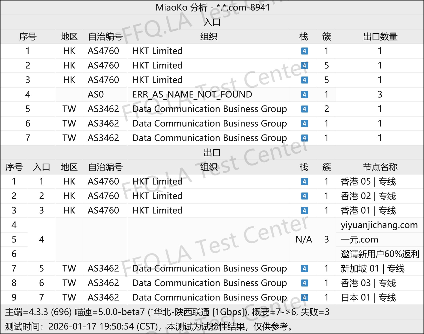Click the IPv4 badge in entry row 7
This screenshot has width=424, height=334.
304,138
